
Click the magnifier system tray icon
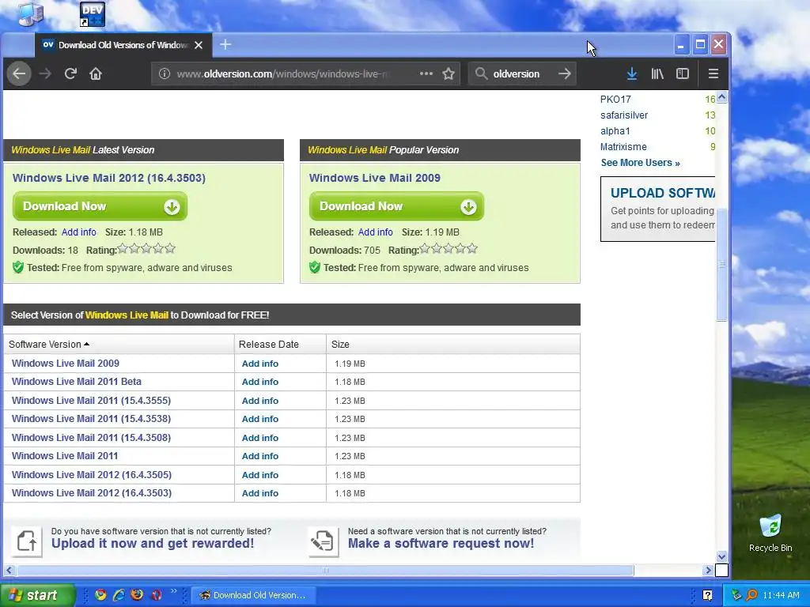pyautogui.click(x=751, y=595)
